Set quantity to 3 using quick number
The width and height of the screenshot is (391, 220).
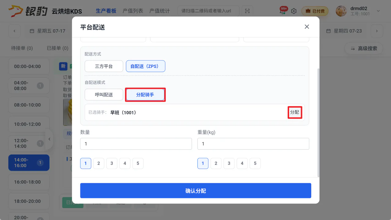coord(112,163)
